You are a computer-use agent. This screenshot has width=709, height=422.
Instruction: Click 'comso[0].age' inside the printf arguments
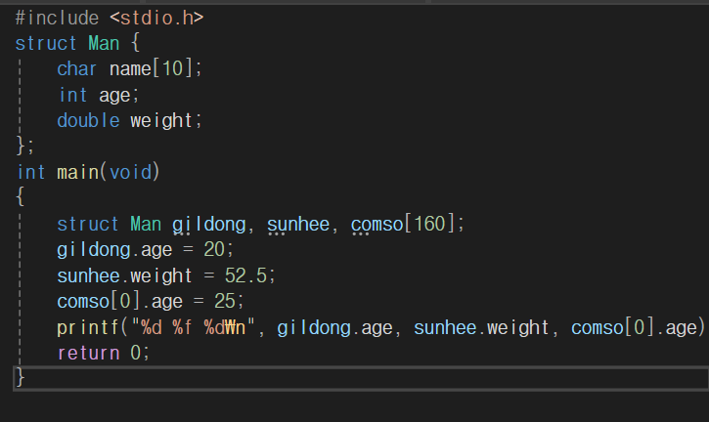click(634, 328)
